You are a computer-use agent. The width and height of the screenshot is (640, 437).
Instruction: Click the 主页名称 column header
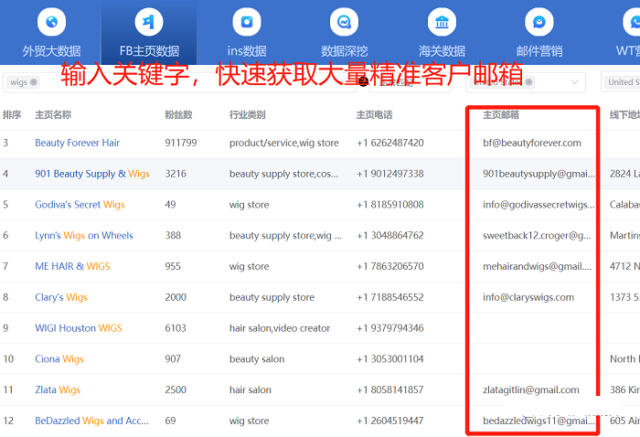(x=53, y=114)
